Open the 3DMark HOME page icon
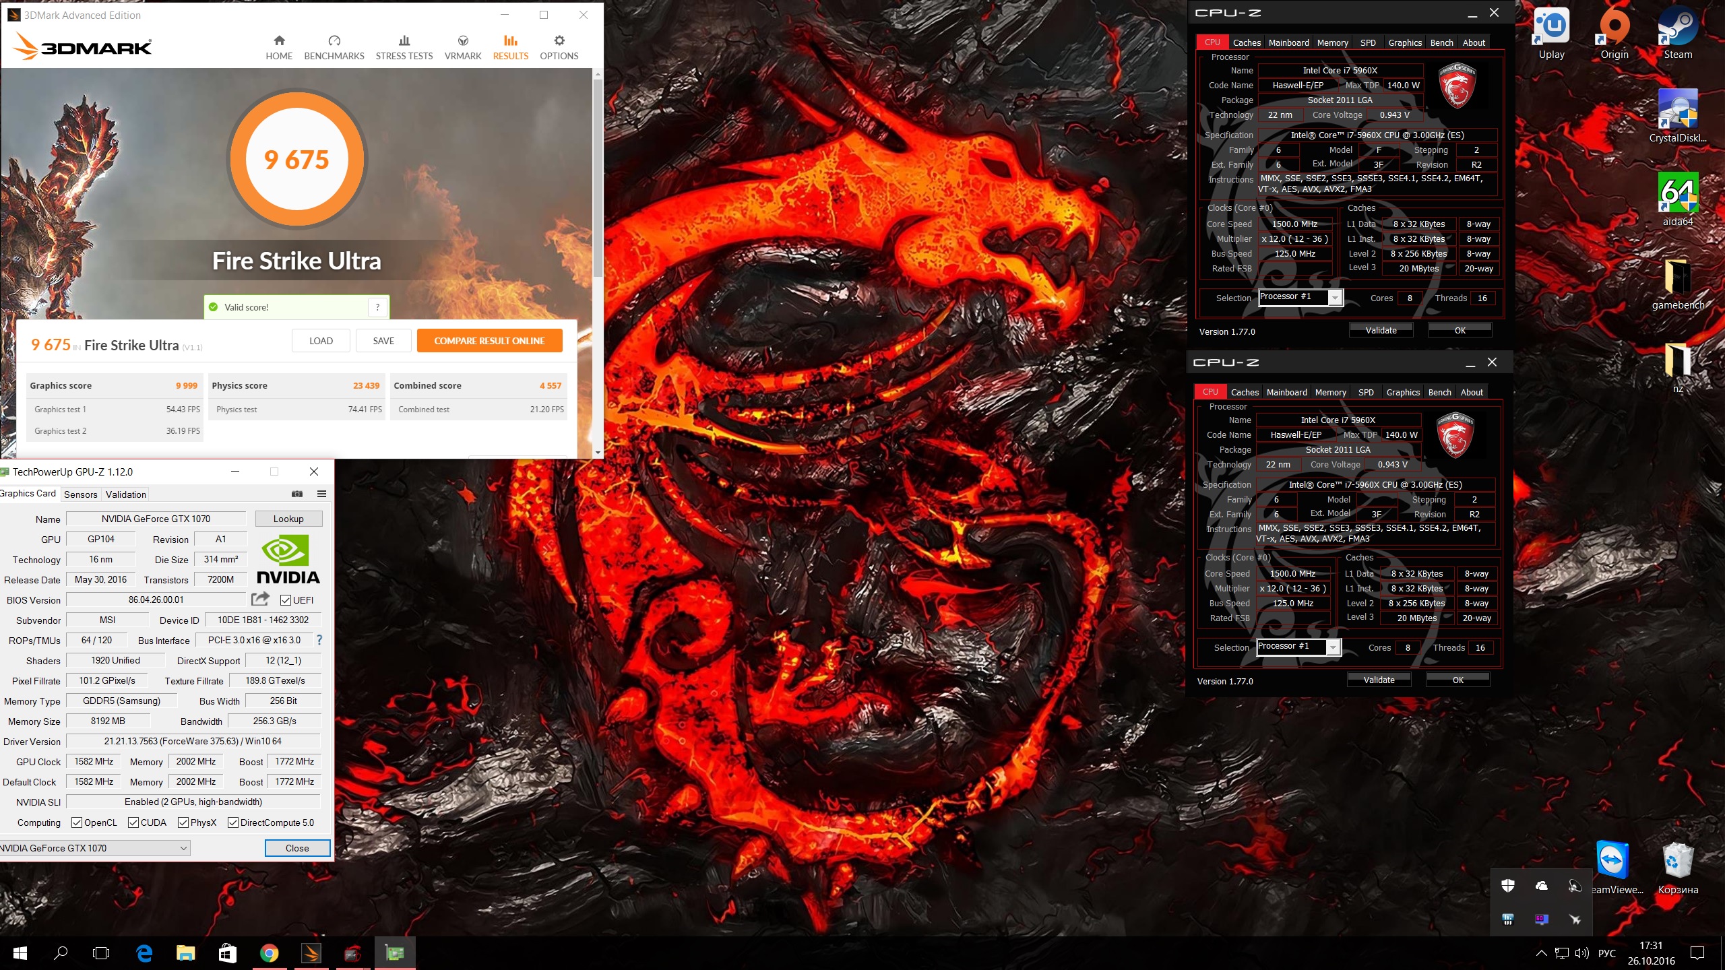 pyautogui.click(x=279, y=47)
